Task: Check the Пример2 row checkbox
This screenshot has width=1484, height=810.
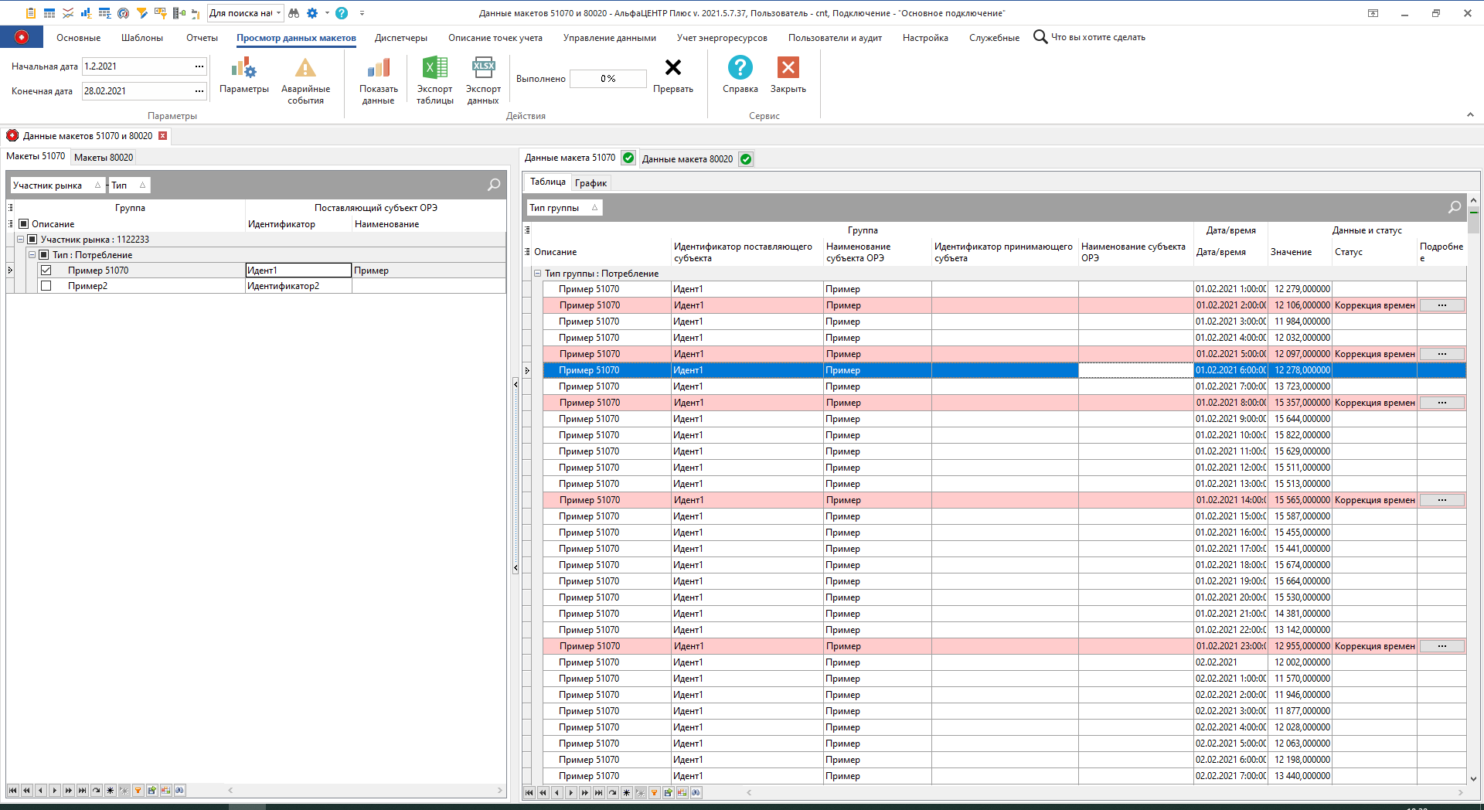Action: 46,286
